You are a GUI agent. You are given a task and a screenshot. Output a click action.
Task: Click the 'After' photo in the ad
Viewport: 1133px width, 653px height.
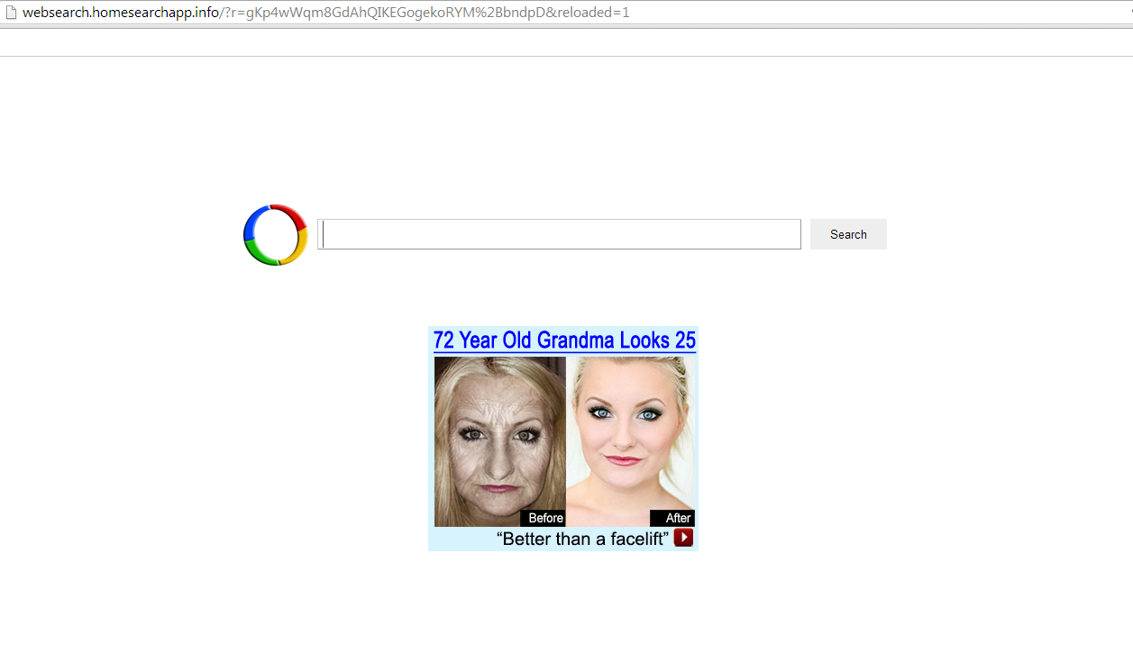(631, 441)
